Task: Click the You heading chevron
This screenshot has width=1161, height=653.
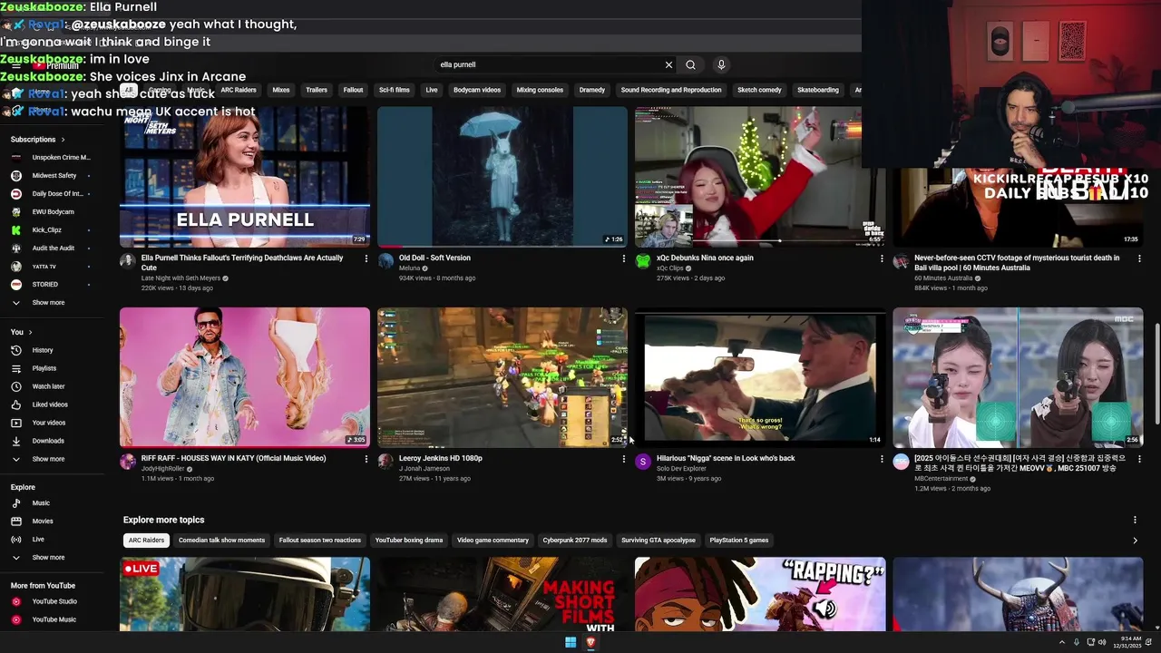Action: [x=30, y=332]
